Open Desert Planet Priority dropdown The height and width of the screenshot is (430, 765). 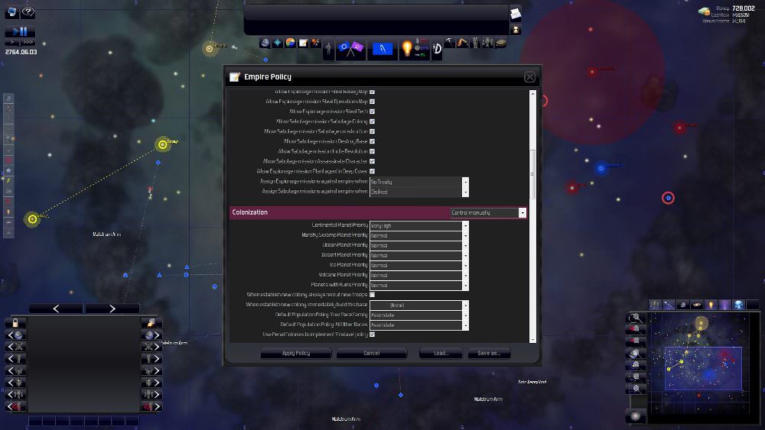point(419,256)
